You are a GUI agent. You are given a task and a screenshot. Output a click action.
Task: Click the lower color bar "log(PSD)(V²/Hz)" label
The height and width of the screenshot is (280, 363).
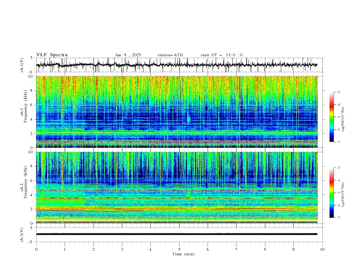343,194
